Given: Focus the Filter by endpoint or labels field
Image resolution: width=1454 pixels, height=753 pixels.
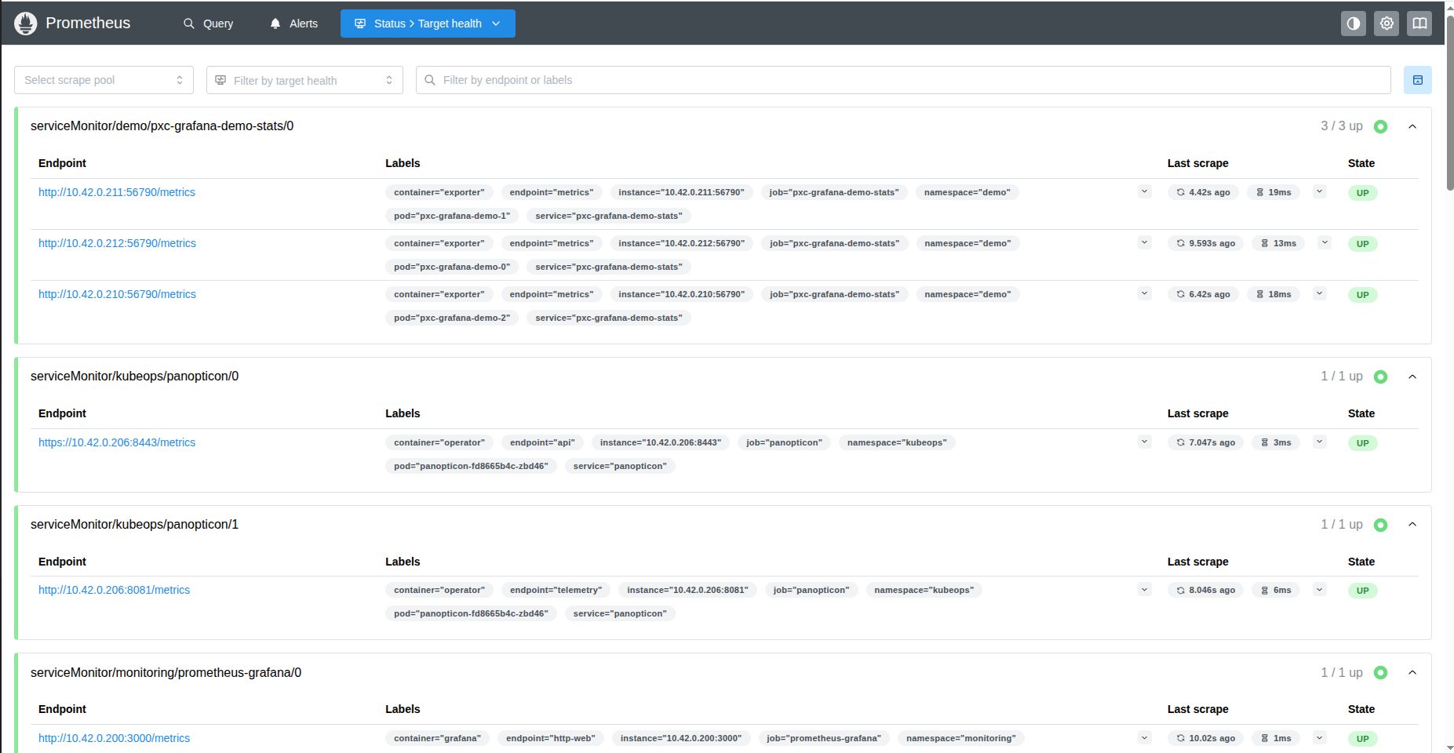Looking at the screenshot, I should click(903, 80).
